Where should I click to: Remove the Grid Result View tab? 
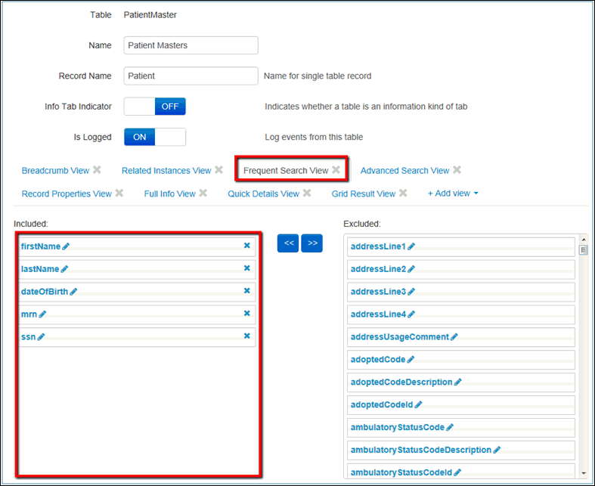[x=403, y=193]
